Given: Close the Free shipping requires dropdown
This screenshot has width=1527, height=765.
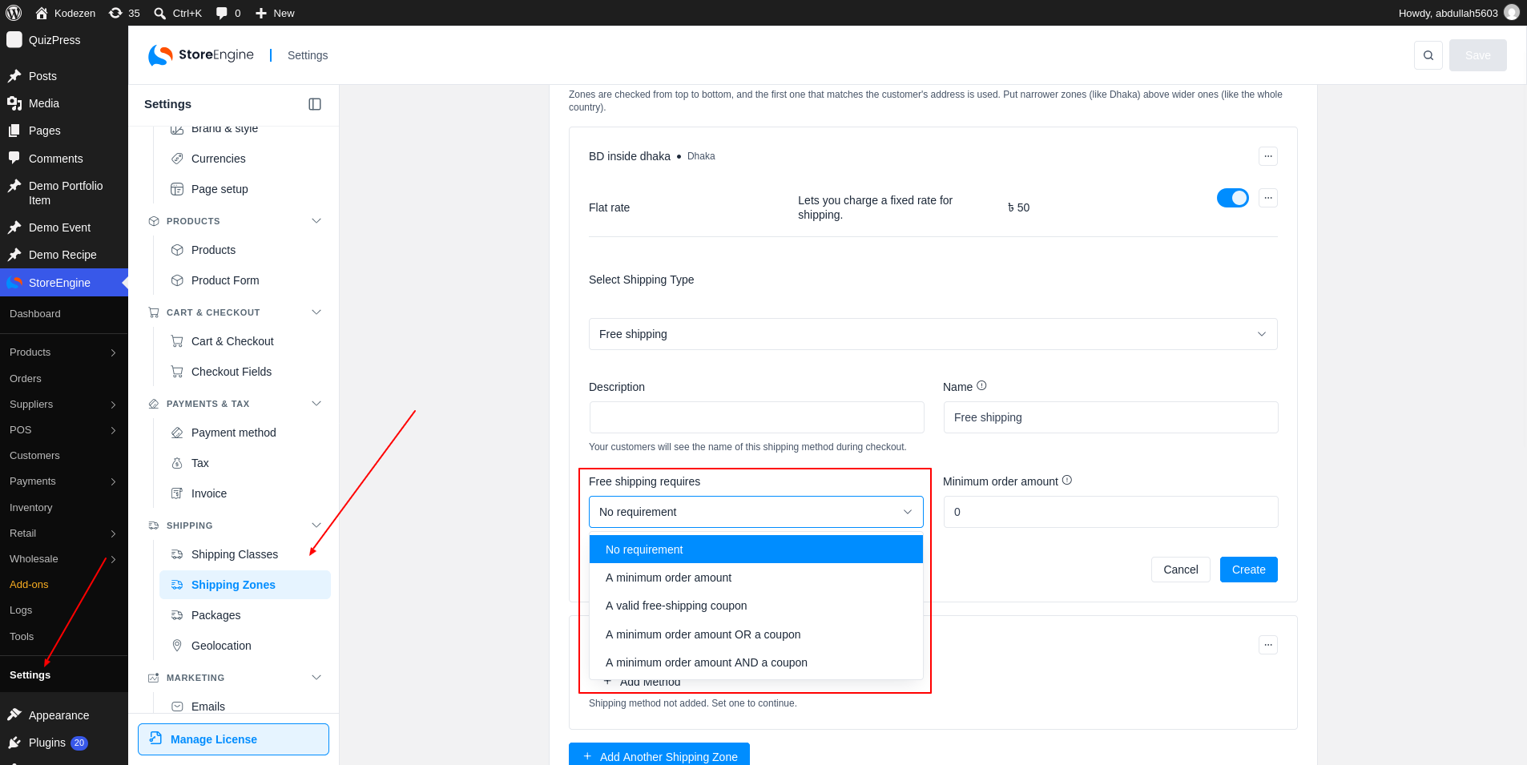Looking at the screenshot, I should pos(756,512).
